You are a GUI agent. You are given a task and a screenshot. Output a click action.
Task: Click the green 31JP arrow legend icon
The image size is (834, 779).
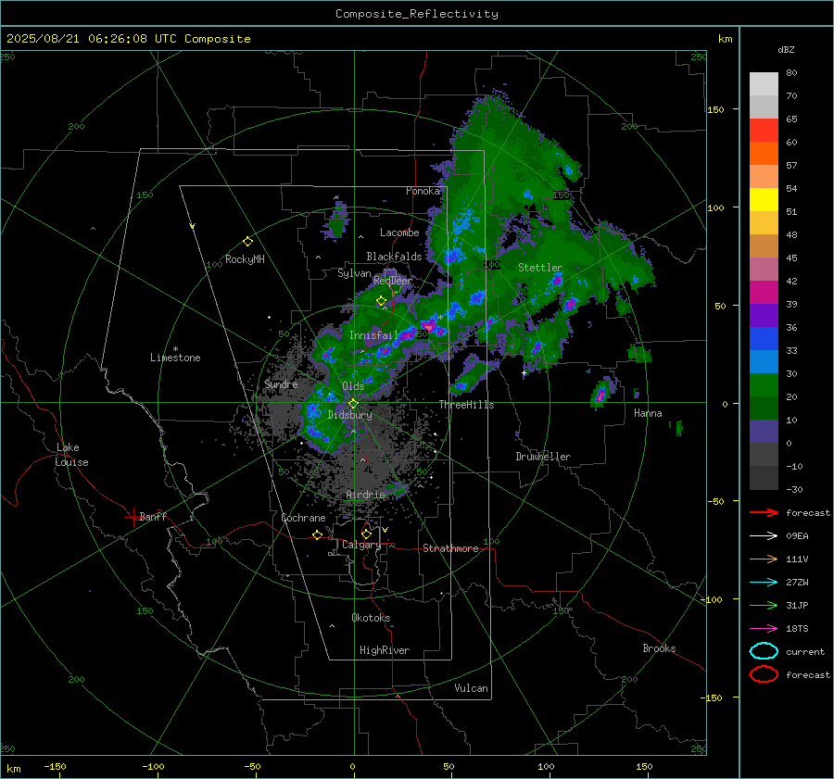(764, 605)
